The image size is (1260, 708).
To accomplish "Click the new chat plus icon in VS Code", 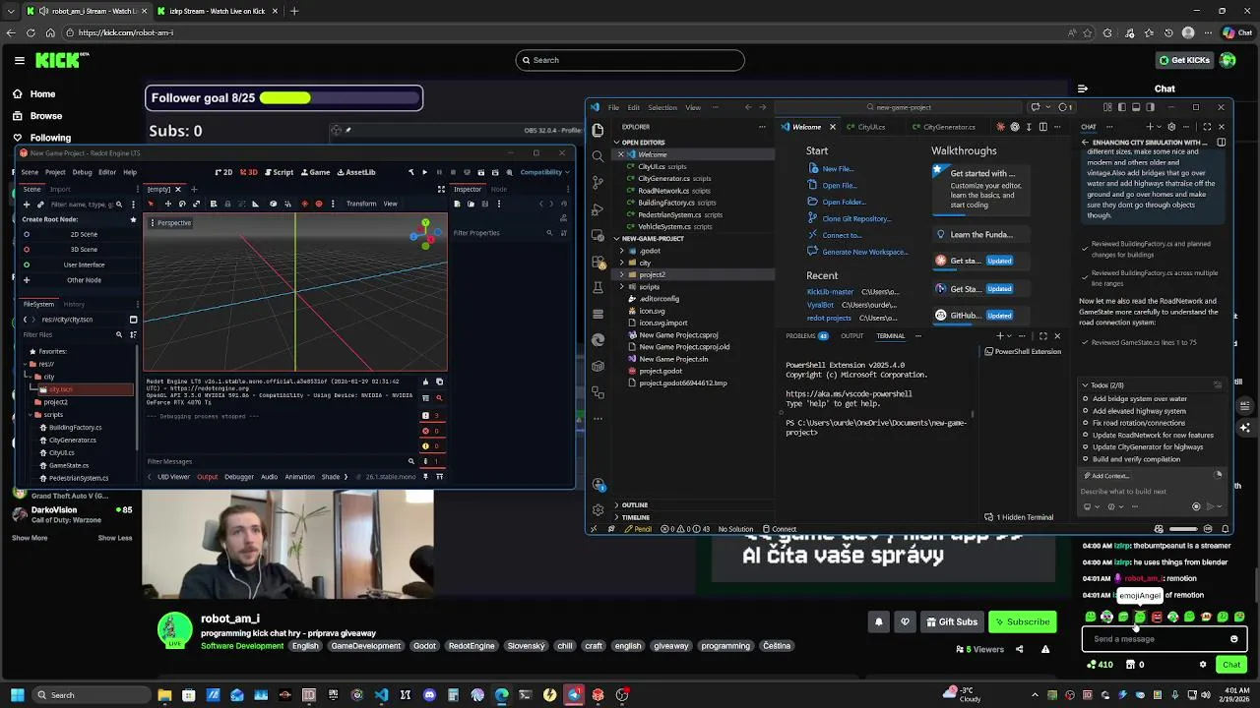I will click(x=1149, y=127).
